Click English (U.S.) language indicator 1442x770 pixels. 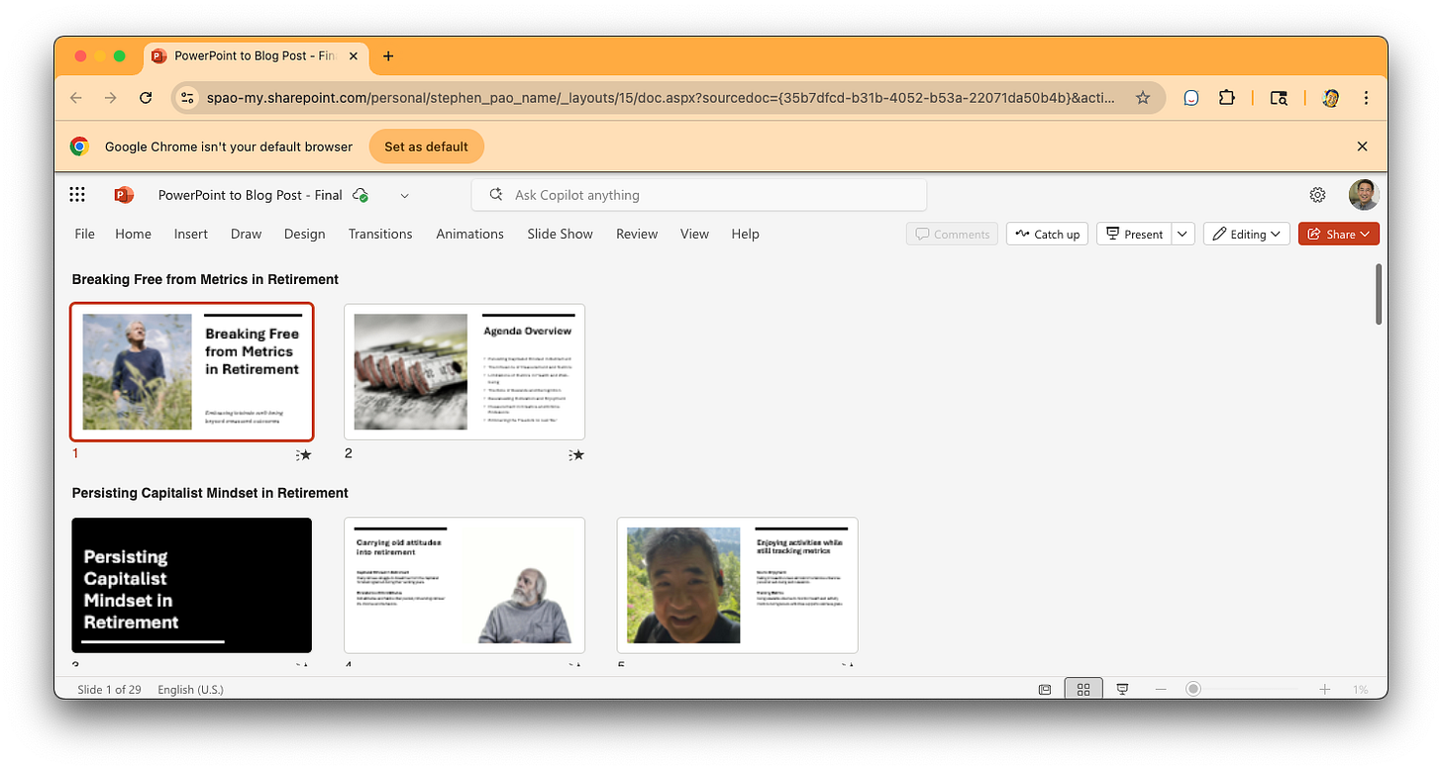tap(190, 689)
